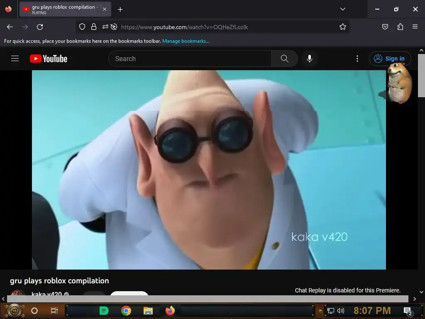Open the Firefox extensions puzzle icon
Image resolution: width=425 pixels, height=319 pixels.
click(400, 27)
